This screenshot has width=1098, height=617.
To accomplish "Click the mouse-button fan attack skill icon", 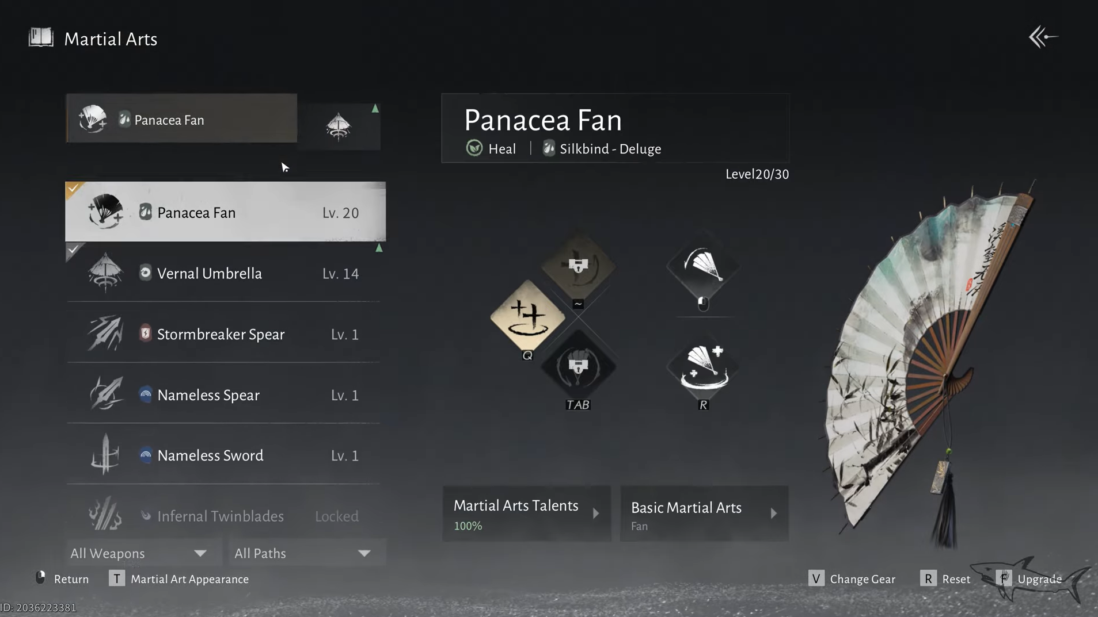I will coord(703,267).
